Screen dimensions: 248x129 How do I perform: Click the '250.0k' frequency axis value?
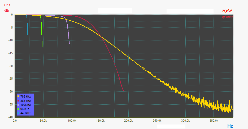157,121
